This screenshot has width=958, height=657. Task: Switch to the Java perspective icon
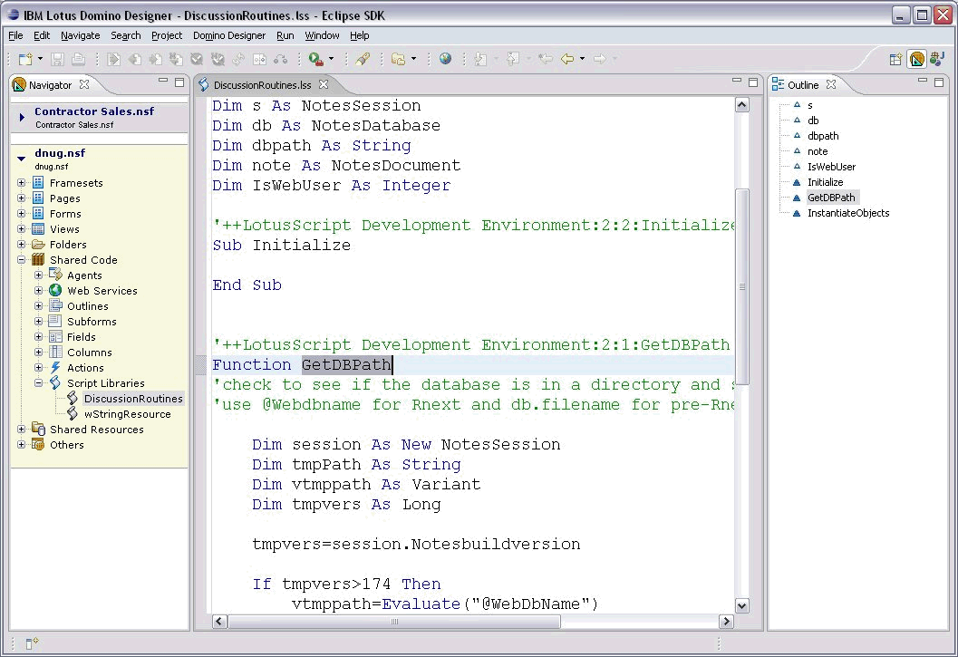pos(937,59)
